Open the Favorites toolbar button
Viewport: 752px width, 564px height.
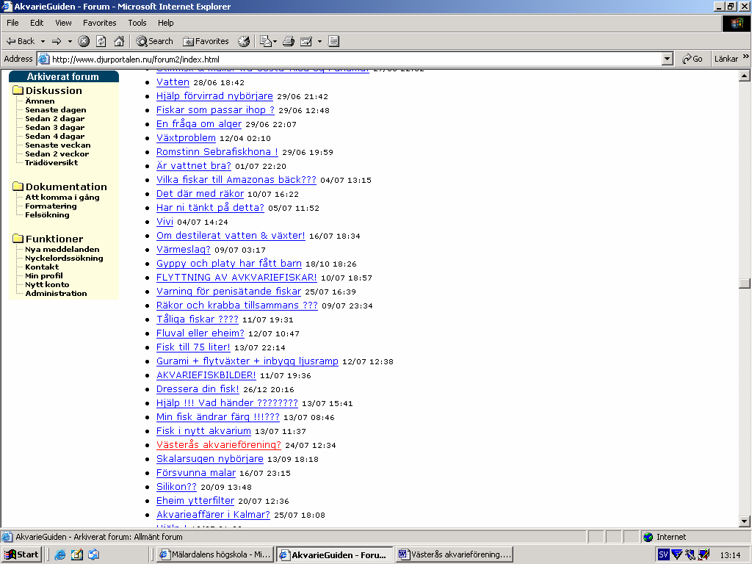click(206, 41)
